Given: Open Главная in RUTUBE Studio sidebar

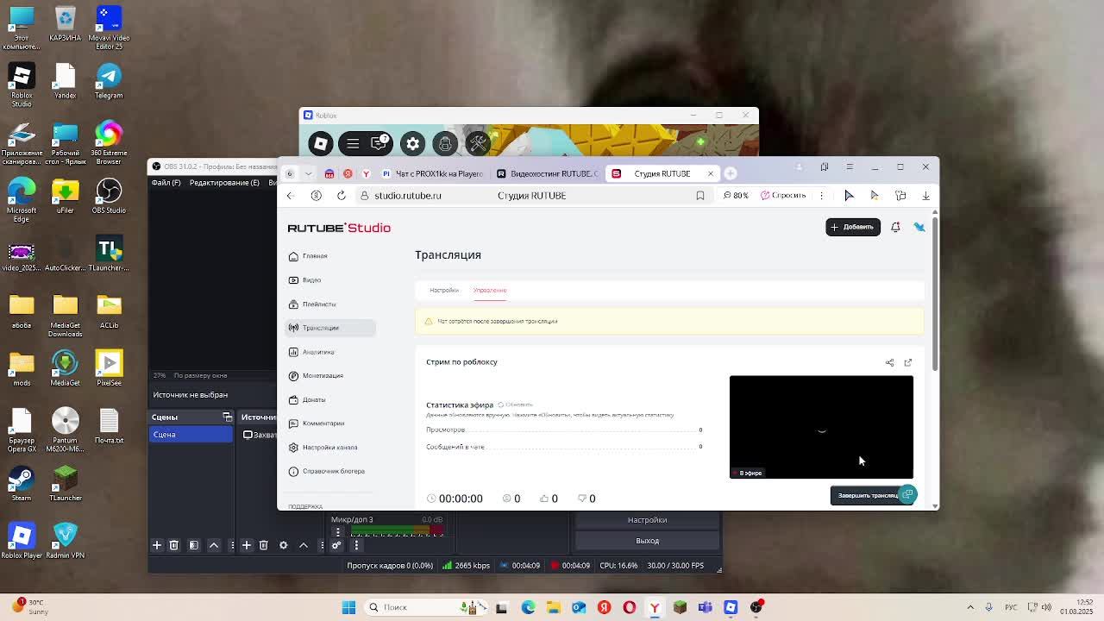Looking at the screenshot, I should pyautogui.click(x=330, y=256).
